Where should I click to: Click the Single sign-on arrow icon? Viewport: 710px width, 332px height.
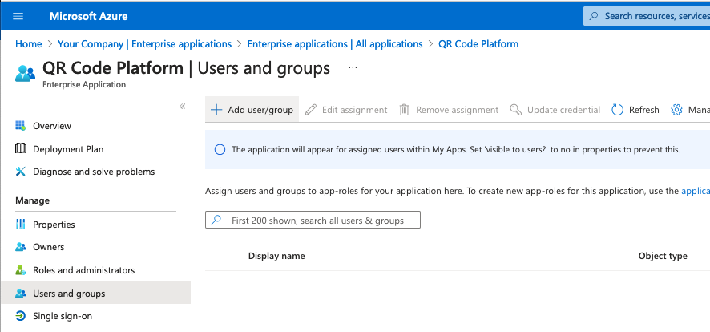coord(20,316)
